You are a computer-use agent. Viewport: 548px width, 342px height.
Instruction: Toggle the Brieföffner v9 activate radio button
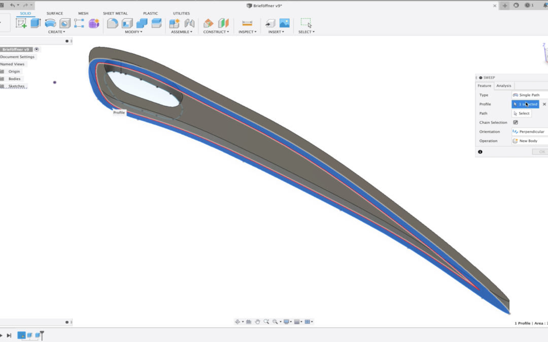[x=37, y=50]
